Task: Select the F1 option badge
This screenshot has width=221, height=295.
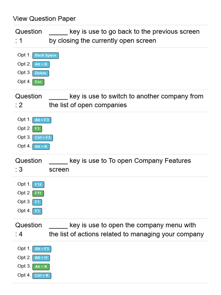Action: pyautogui.click(x=37, y=202)
